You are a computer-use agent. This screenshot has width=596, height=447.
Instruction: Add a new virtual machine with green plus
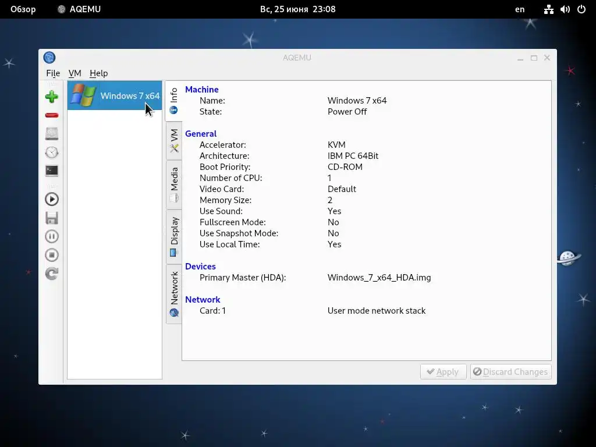click(x=52, y=97)
